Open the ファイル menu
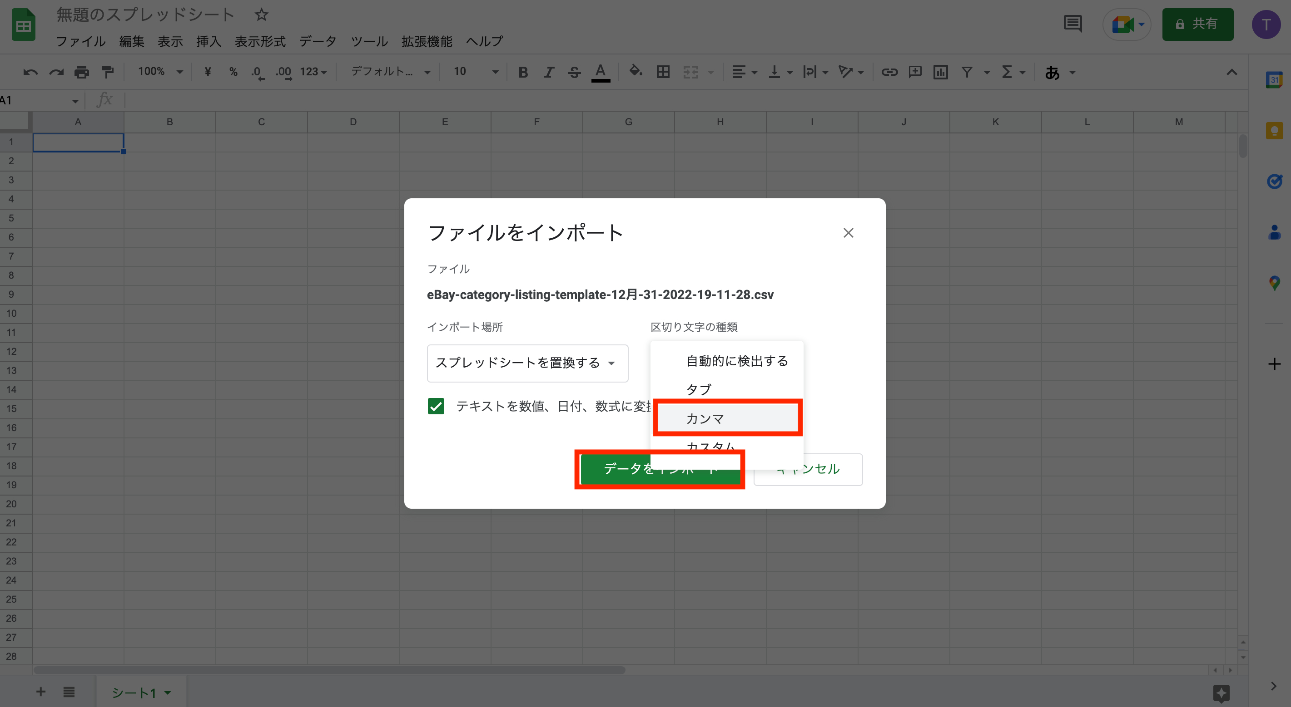The height and width of the screenshot is (707, 1291). click(81, 42)
